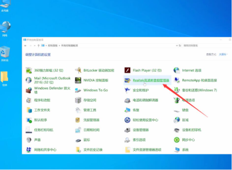Open 系统 computer icon
Screen dimensions: 232x170
pyautogui.click(x=177, y=150)
